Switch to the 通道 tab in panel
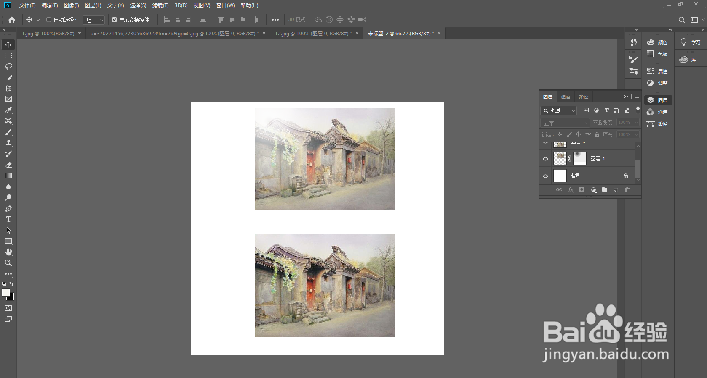 point(566,97)
